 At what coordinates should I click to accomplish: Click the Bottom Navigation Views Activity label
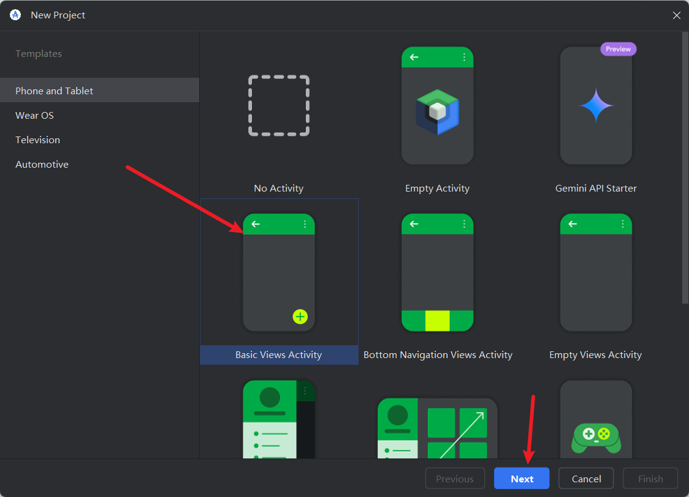438,354
